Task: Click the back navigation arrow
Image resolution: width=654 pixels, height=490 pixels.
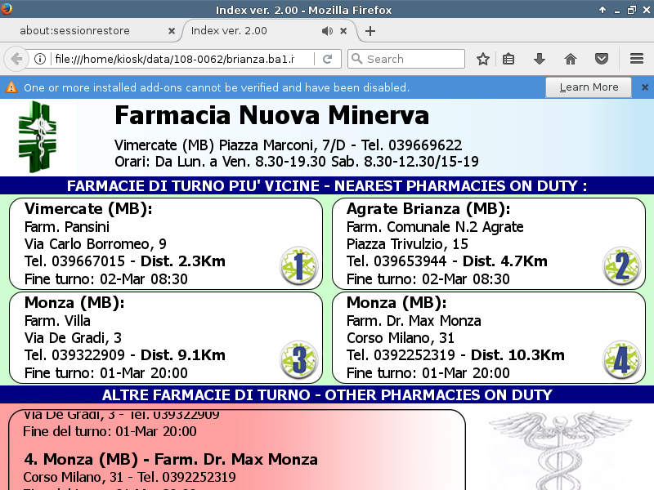Action: (16, 59)
